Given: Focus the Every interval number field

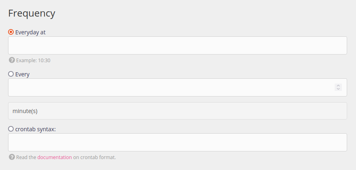Looking at the screenshot, I should coord(169,87).
